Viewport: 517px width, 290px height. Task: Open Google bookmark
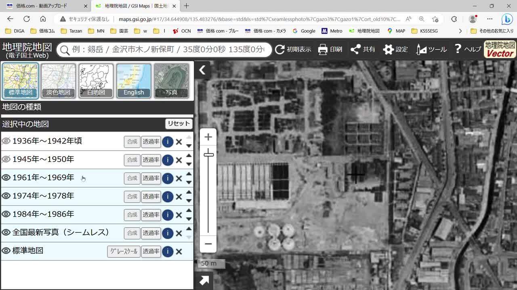pyautogui.click(x=304, y=31)
